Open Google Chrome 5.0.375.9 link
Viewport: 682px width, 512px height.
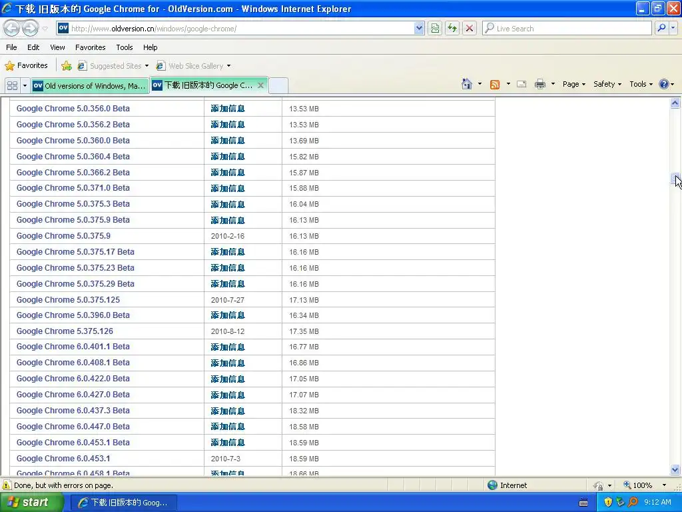tap(63, 236)
